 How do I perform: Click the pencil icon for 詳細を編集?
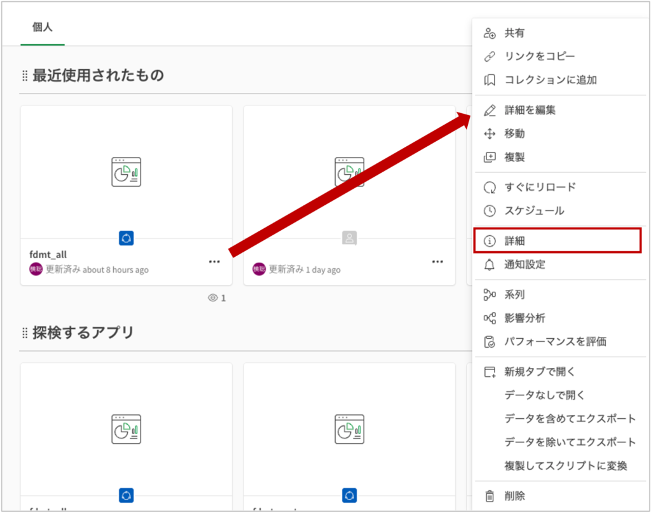tap(489, 110)
